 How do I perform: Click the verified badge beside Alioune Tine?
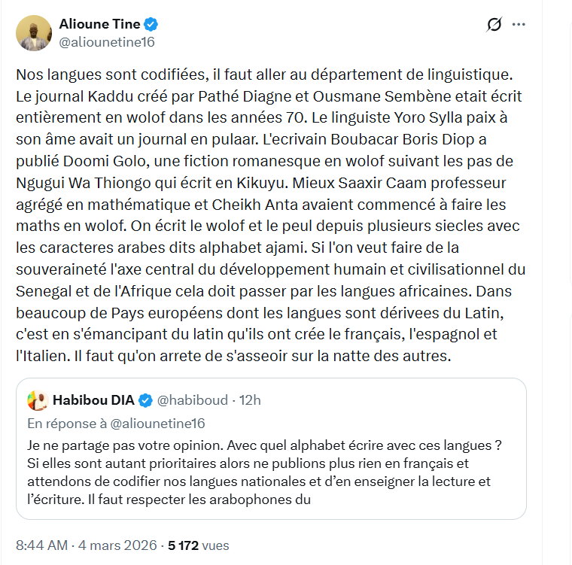(x=151, y=24)
